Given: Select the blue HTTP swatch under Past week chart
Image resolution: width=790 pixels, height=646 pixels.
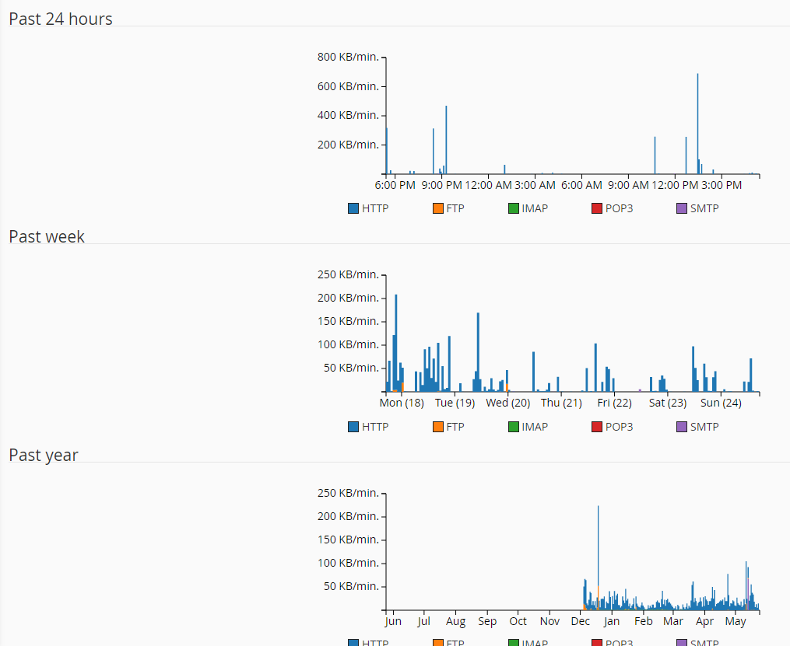Looking at the screenshot, I should (353, 427).
